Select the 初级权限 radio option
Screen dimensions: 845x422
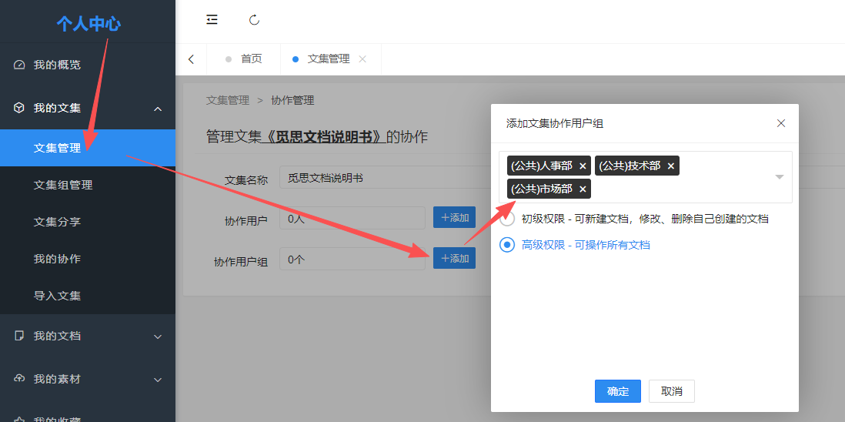(x=507, y=219)
